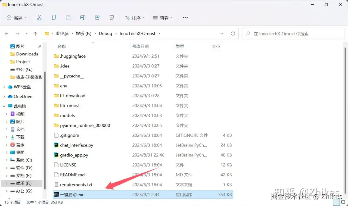This screenshot has width=348, height=206.
Task: Expand the 视频 tree node
Action: pyautogui.click(x=7, y=114)
